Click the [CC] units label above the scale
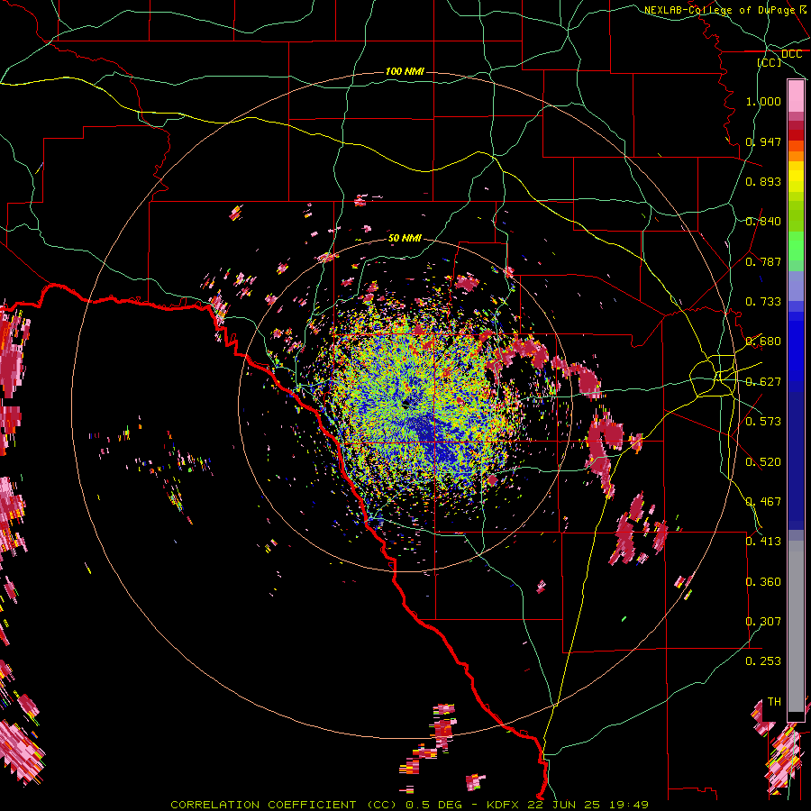Viewport: 811px width, 811px height. (x=769, y=62)
